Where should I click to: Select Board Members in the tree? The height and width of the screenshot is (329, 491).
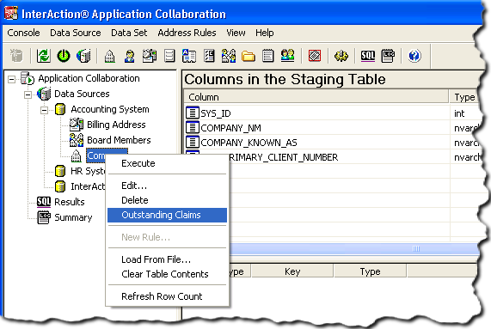(119, 140)
